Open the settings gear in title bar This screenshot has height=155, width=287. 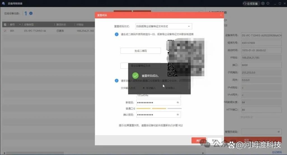[x=263, y=3]
